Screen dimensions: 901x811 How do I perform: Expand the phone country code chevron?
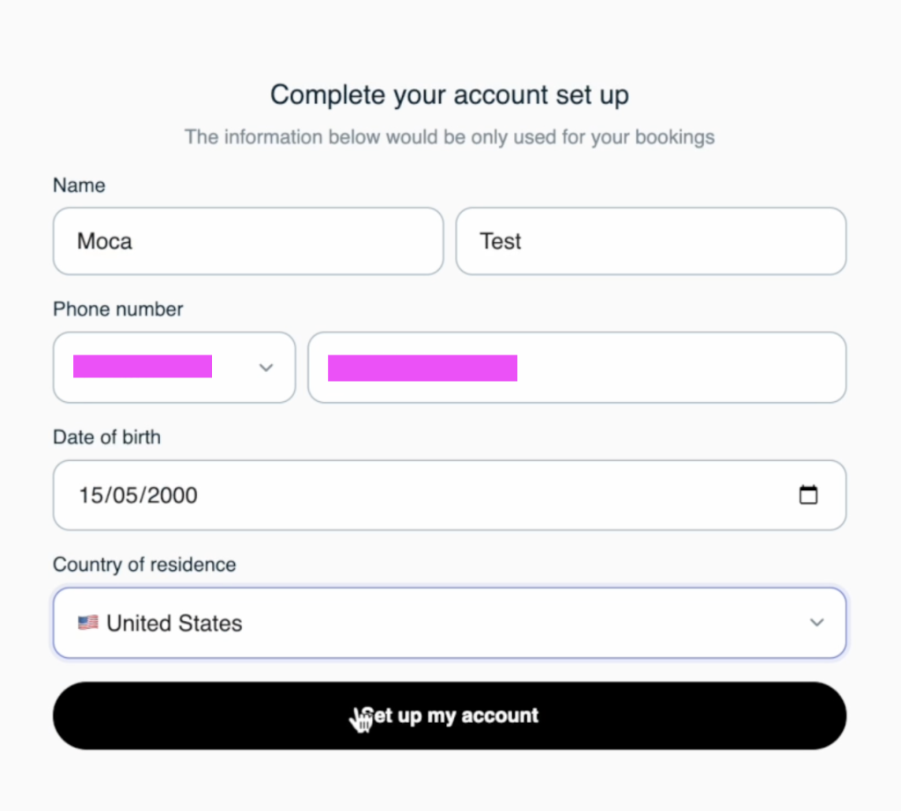[266, 368]
